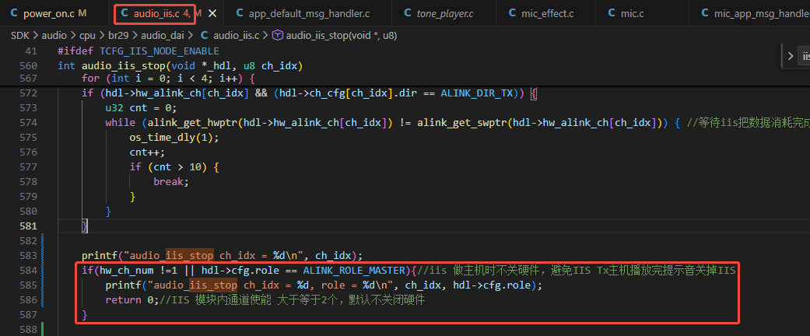
Task: Click the cpu breadcrumb folder
Action: click(x=87, y=36)
